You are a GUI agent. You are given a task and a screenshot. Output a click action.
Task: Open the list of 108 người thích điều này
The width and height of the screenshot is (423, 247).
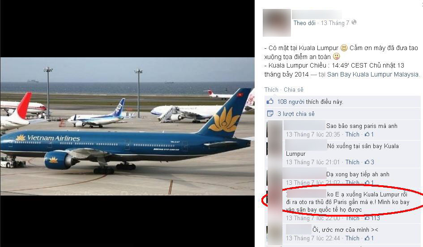point(310,102)
